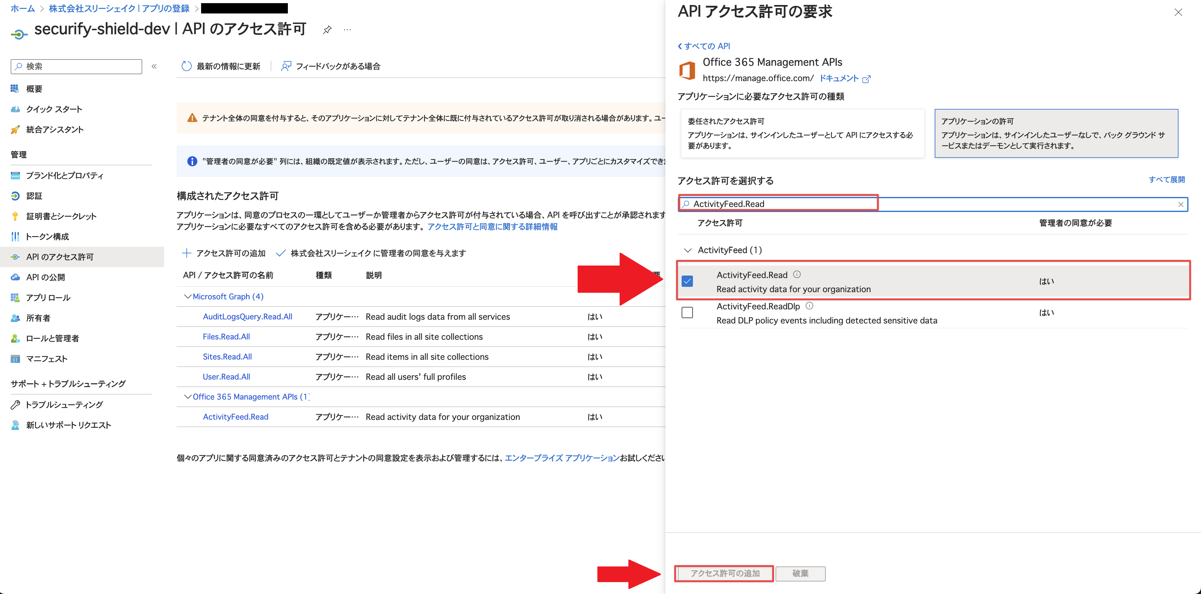
Task: Click the ActivityFeed.Read search field
Action: point(933,204)
